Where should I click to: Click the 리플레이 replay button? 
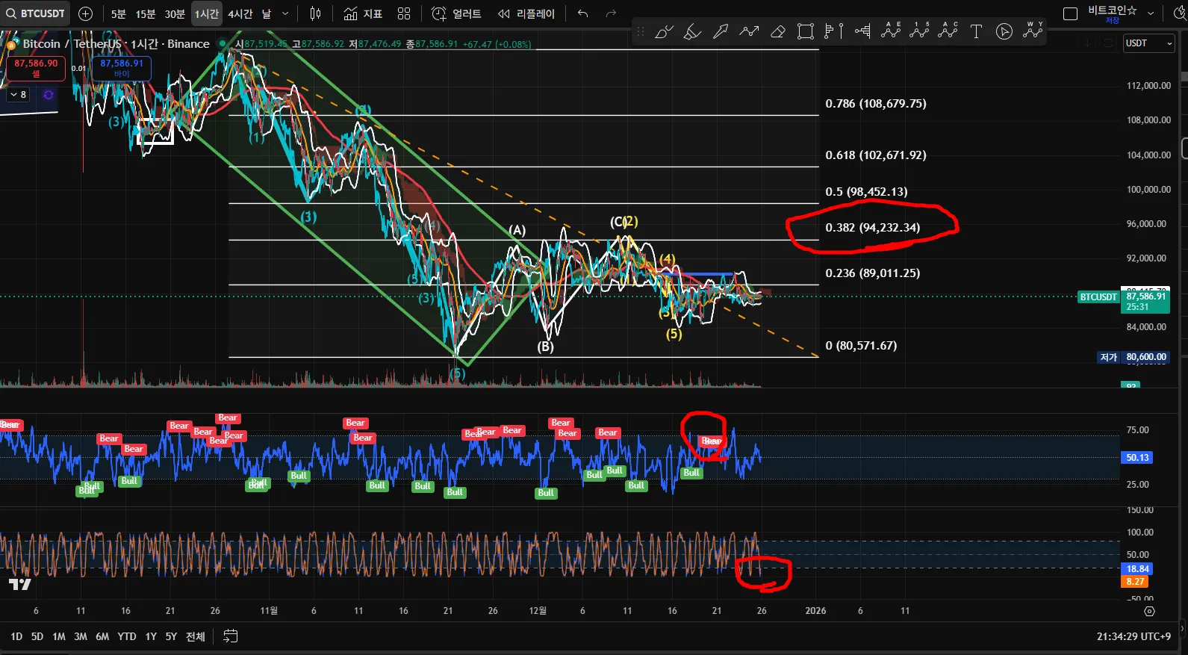[x=526, y=13]
